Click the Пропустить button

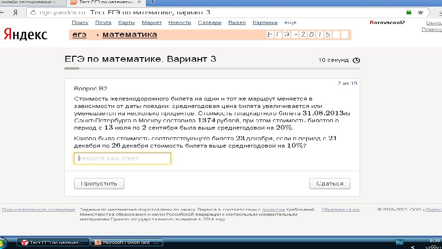(99, 184)
